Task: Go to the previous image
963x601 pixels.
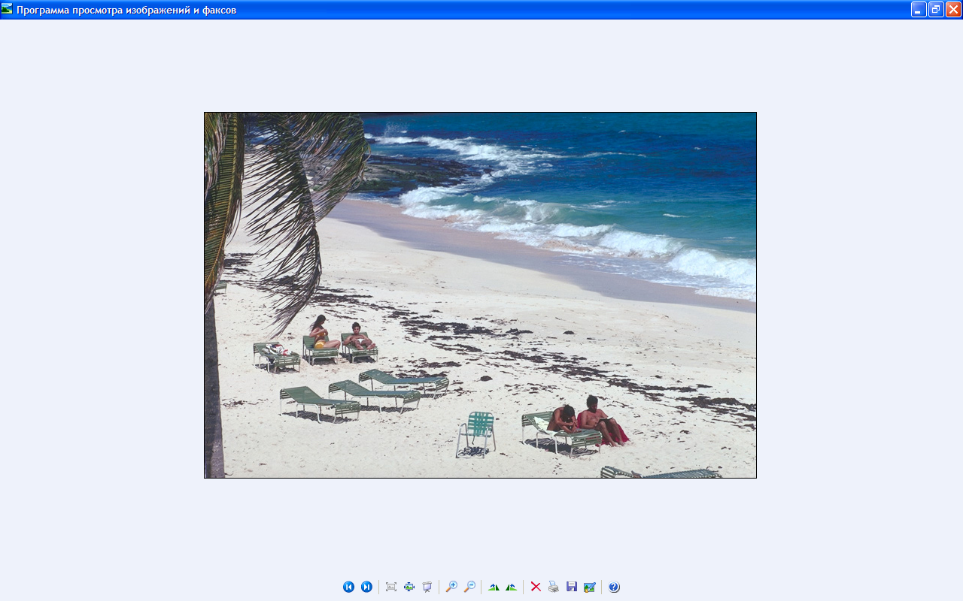Action: [x=348, y=587]
